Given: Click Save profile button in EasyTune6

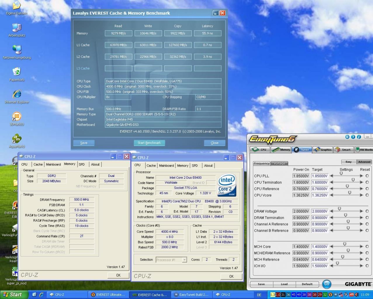Looking at the screenshot, I should pyautogui.click(x=261, y=284).
